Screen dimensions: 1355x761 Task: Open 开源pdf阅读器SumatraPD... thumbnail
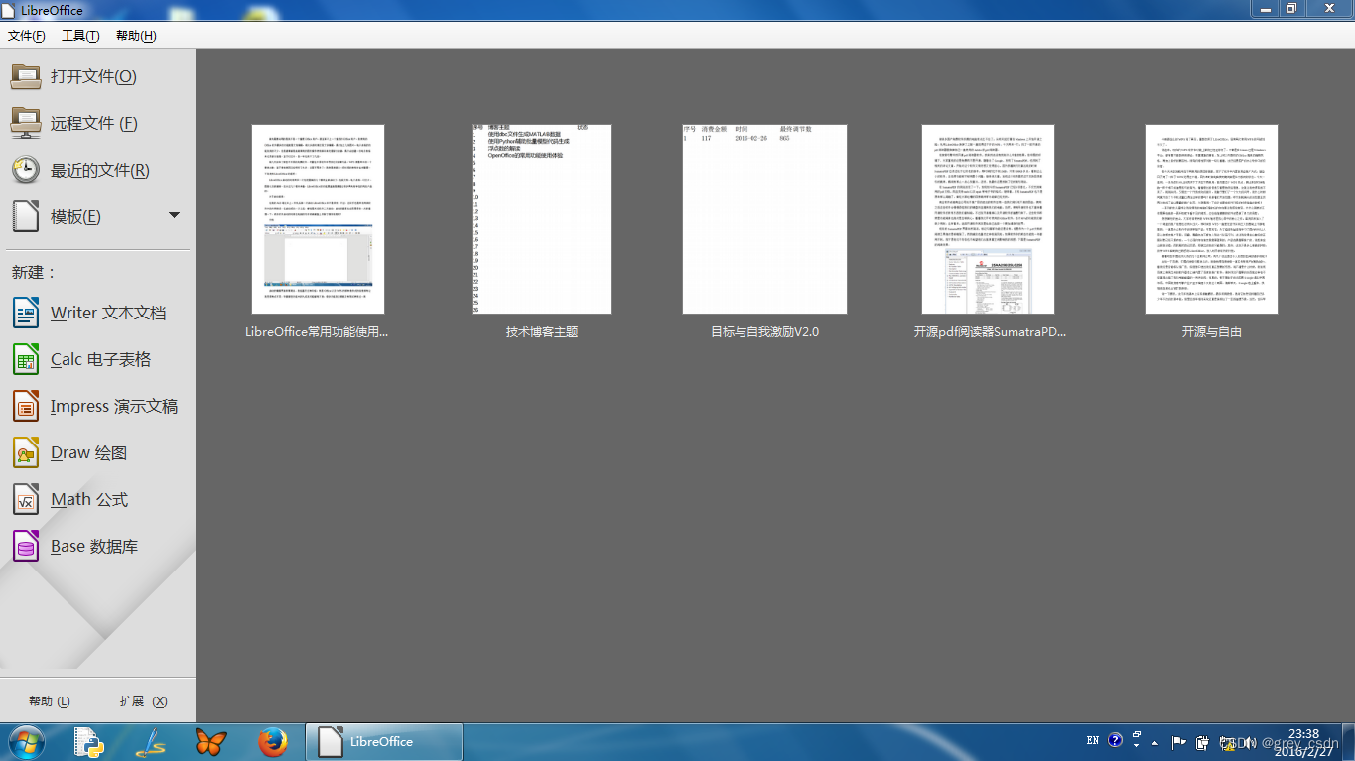pyautogui.click(x=988, y=219)
